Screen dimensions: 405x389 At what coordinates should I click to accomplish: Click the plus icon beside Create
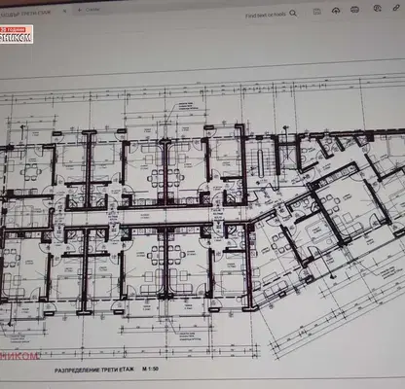pyautogui.click(x=80, y=10)
